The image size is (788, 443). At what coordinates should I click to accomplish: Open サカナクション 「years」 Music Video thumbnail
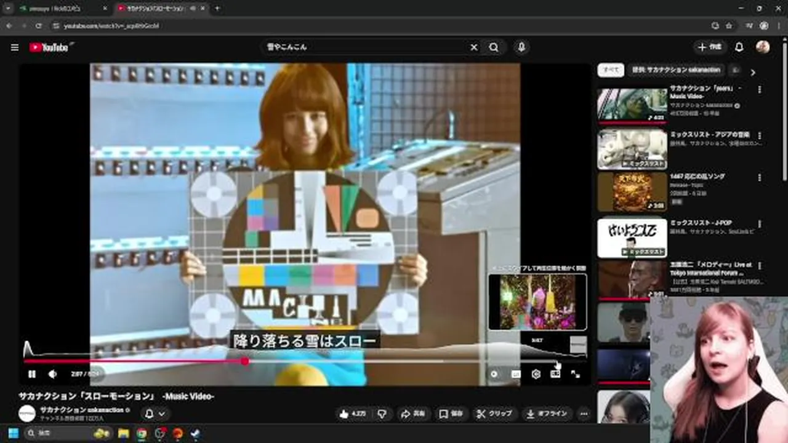pos(632,105)
